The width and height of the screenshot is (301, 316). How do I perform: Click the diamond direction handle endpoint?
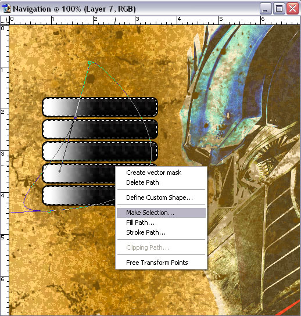(59, 171)
